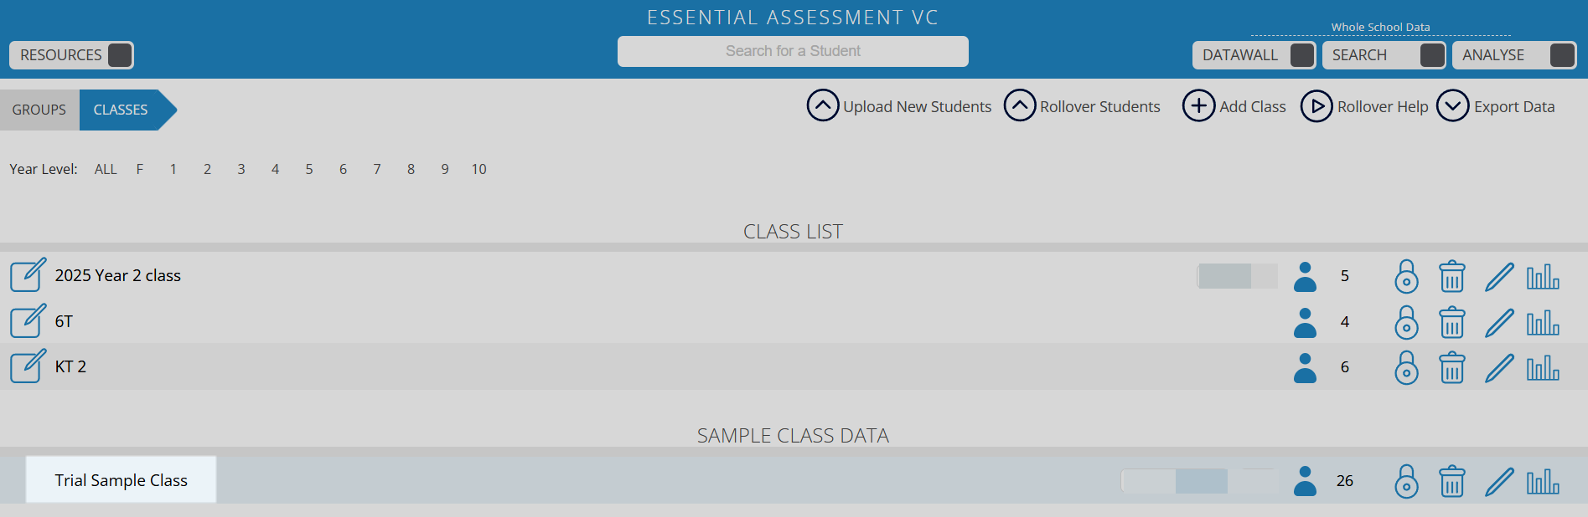This screenshot has height=517, width=1588.
Task: Toggle the RESOURCES square switch
Action: pyautogui.click(x=120, y=55)
